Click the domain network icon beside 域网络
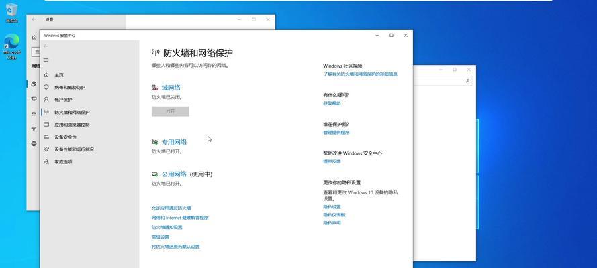 click(154, 88)
